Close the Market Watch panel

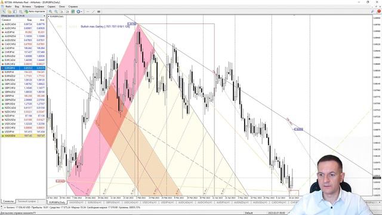pyautogui.click(x=44, y=16)
